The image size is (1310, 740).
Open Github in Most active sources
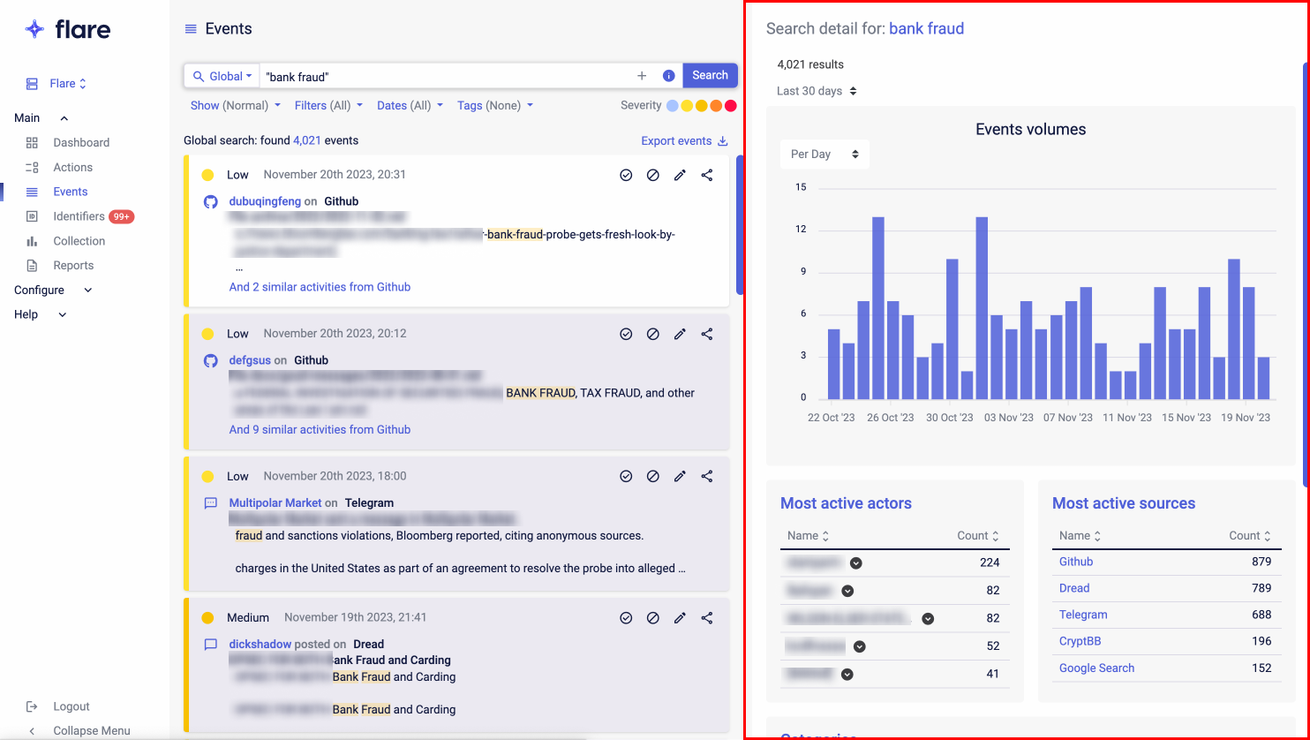(x=1076, y=562)
